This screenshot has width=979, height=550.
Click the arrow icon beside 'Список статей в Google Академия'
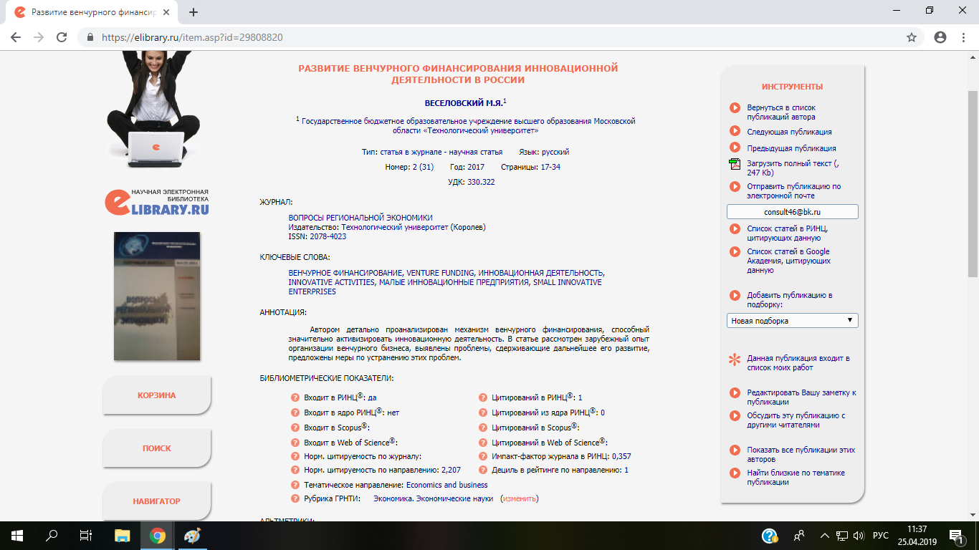(x=735, y=252)
